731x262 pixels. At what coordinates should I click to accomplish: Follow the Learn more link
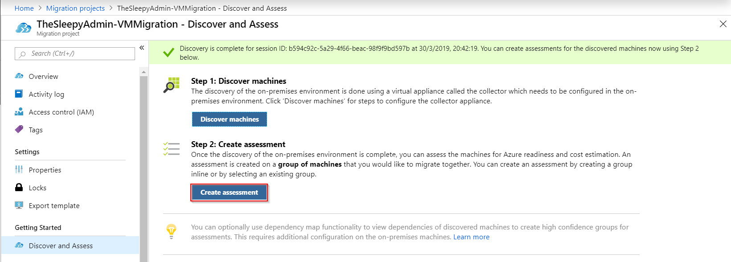click(x=471, y=237)
